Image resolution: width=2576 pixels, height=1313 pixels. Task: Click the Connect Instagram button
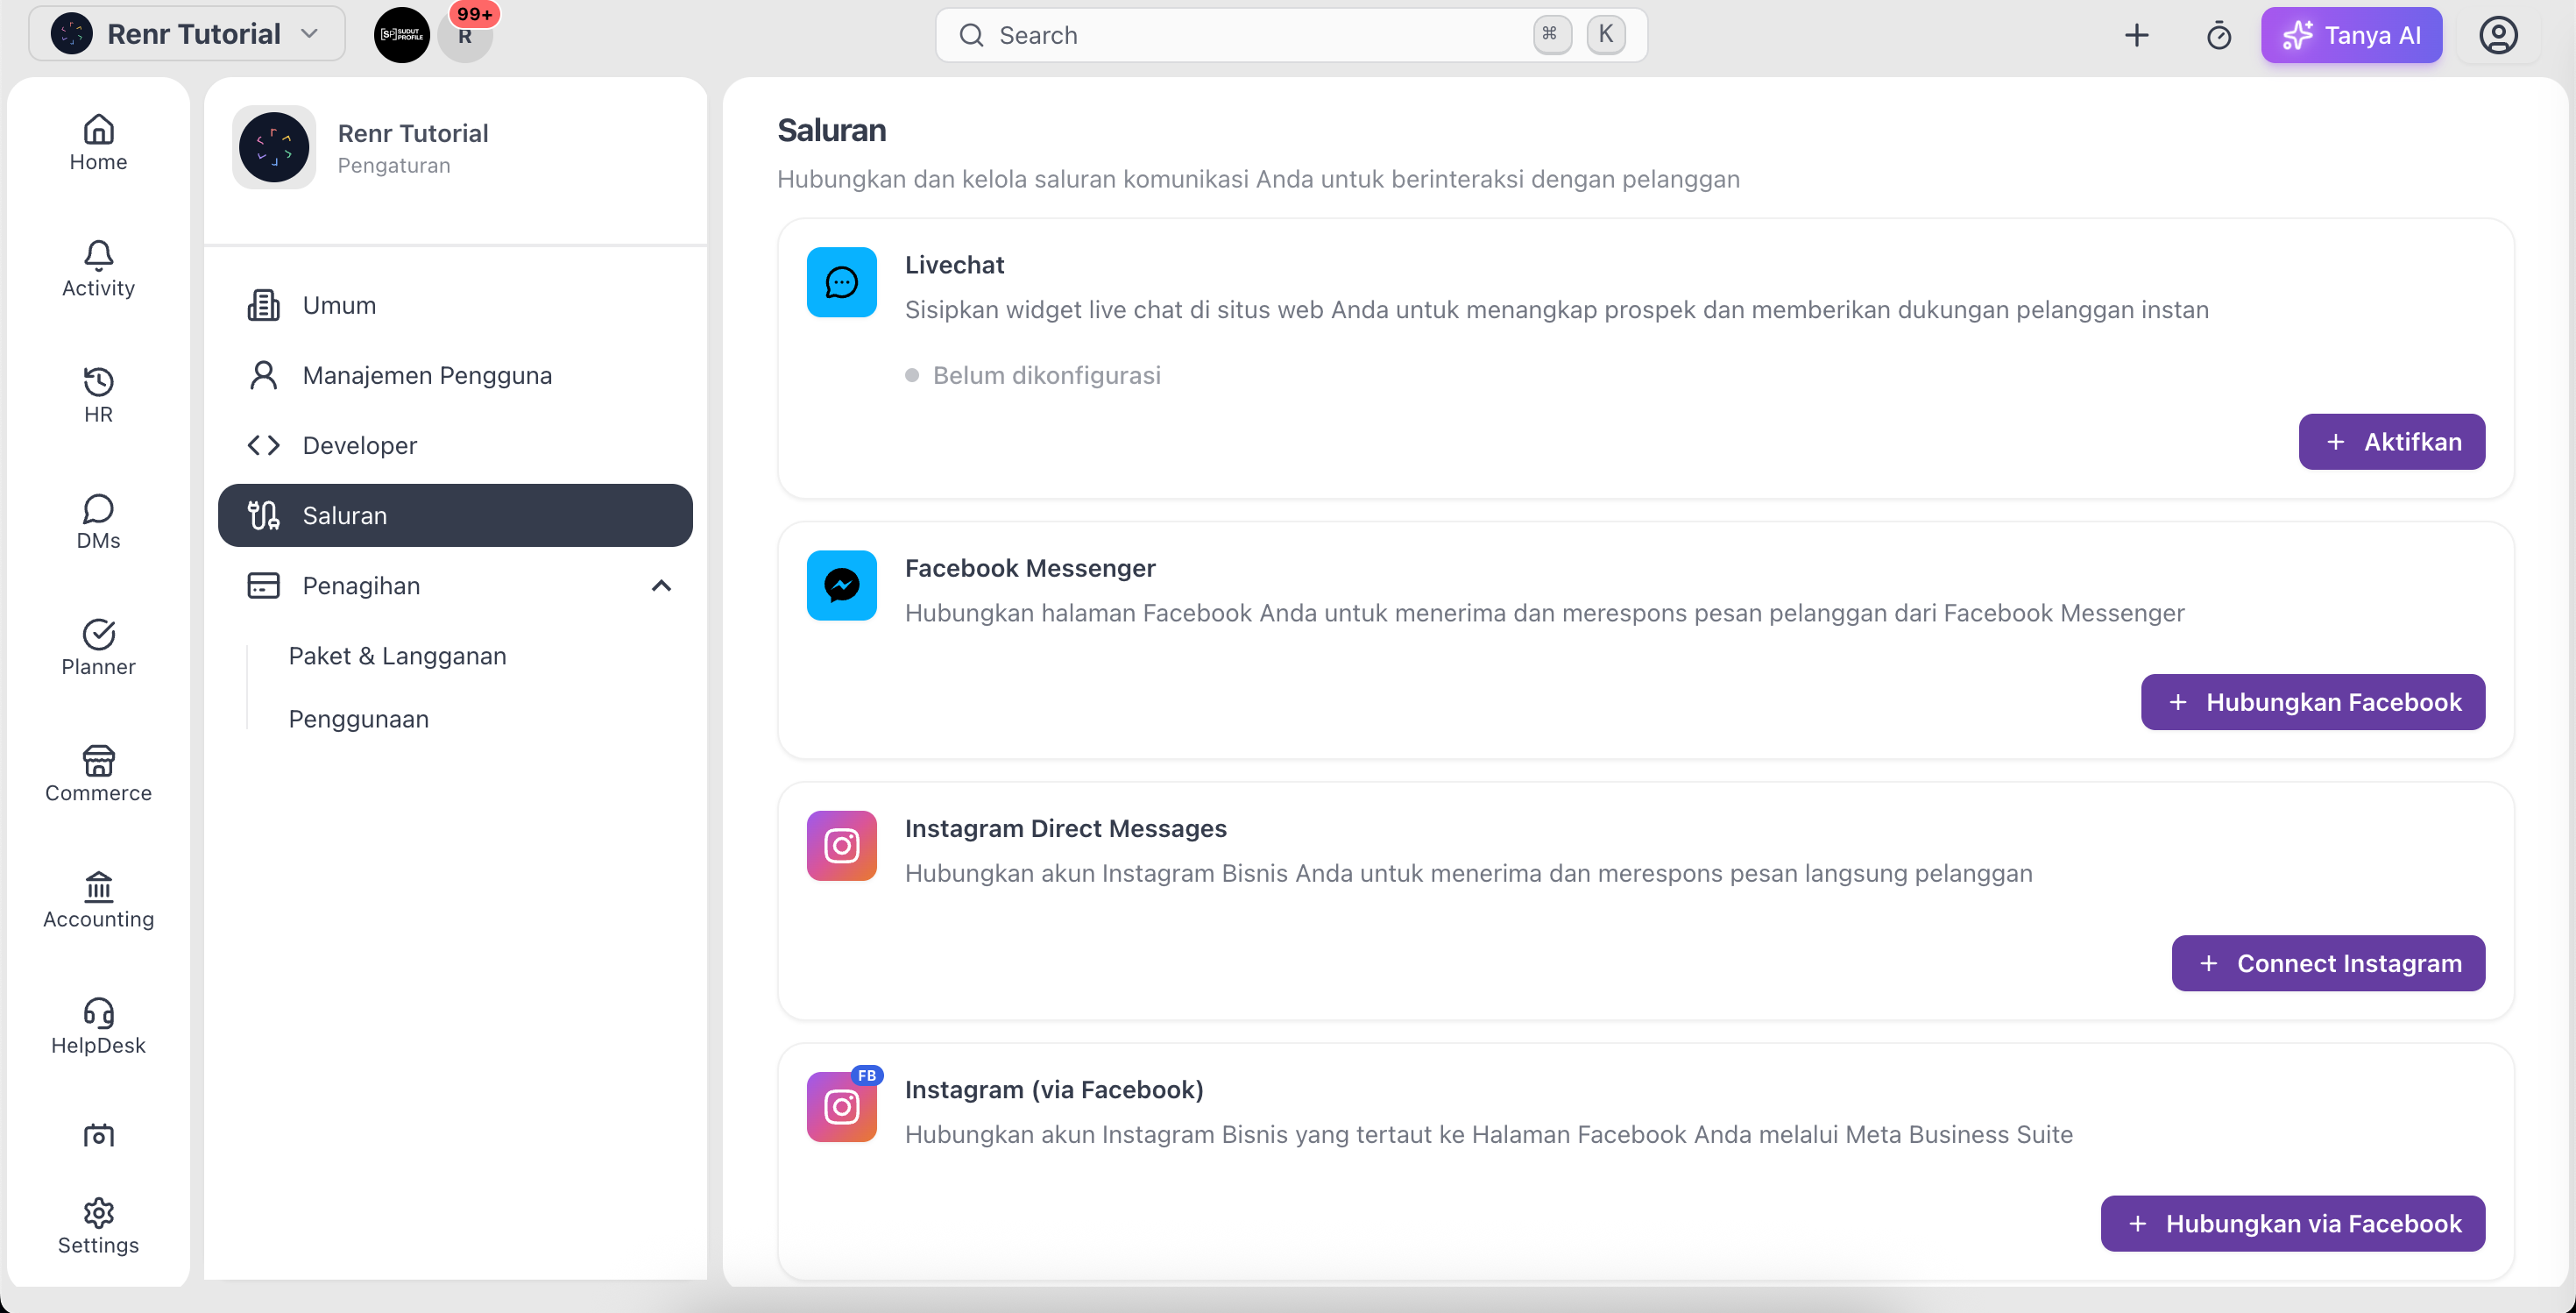click(x=2328, y=963)
